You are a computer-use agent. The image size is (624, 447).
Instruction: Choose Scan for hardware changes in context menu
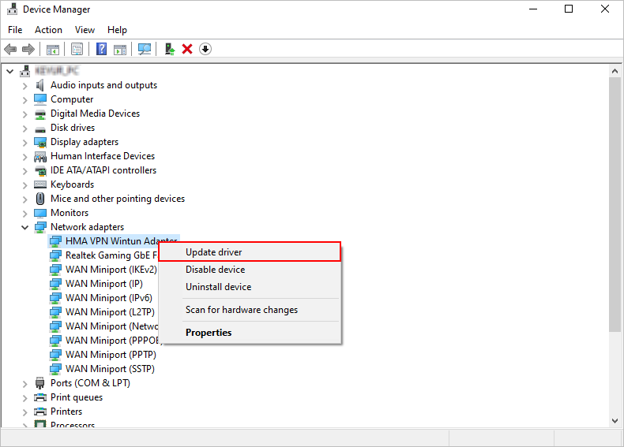[250, 310]
